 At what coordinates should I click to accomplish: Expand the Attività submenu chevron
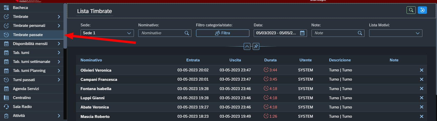(x=59, y=116)
